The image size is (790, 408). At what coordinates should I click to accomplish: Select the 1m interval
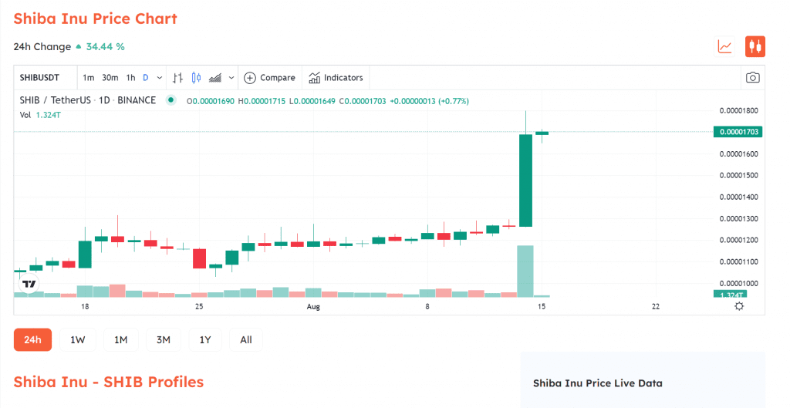[88, 78]
